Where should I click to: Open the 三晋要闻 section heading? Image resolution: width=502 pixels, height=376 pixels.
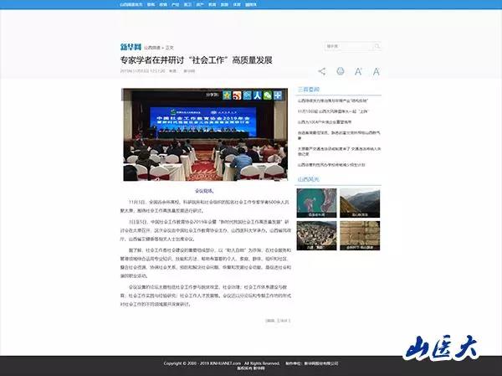point(308,88)
